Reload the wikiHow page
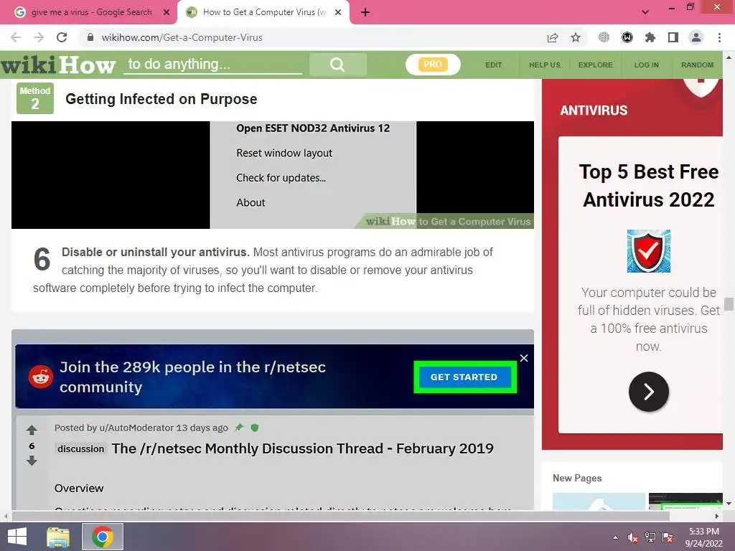The width and height of the screenshot is (735, 551). (62, 37)
